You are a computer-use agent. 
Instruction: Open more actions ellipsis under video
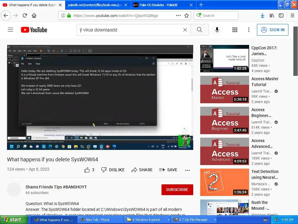coord(187,170)
